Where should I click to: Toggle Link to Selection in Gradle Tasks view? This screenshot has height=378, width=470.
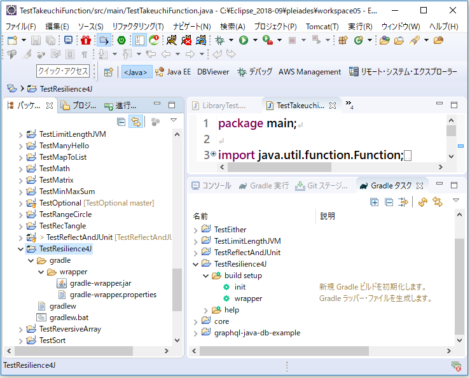click(x=438, y=202)
